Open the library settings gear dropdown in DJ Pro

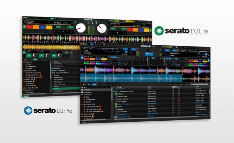pos(118,85)
